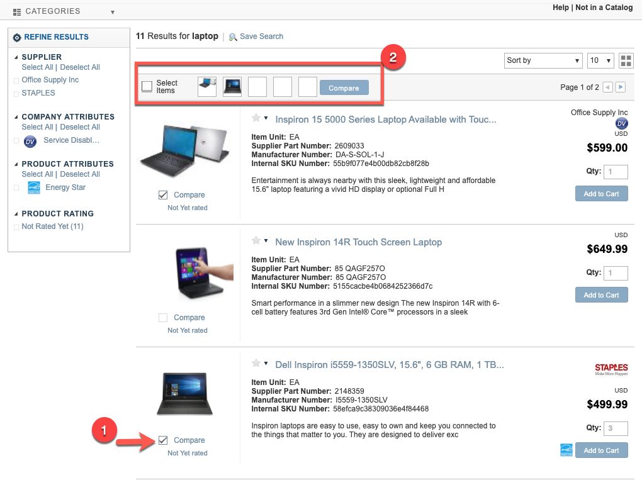Open the results-per-page 10 dropdown
Viewport: 642px width, 485px height.
click(x=600, y=60)
